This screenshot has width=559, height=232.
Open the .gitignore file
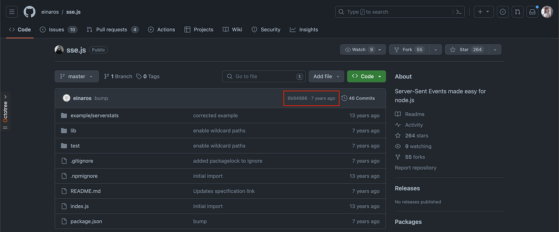click(82, 161)
